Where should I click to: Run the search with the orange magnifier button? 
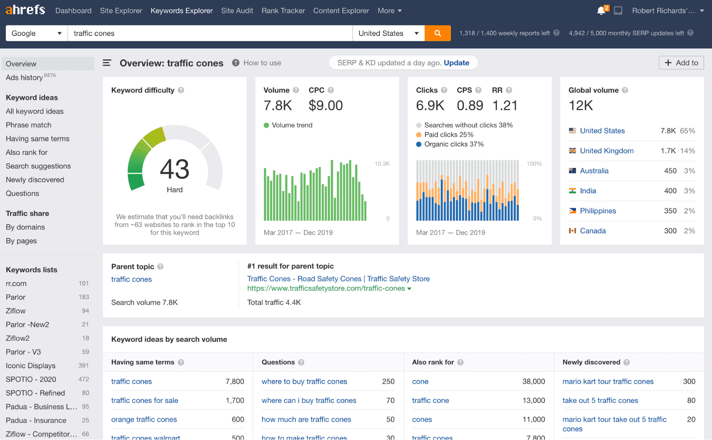[437, 33]
